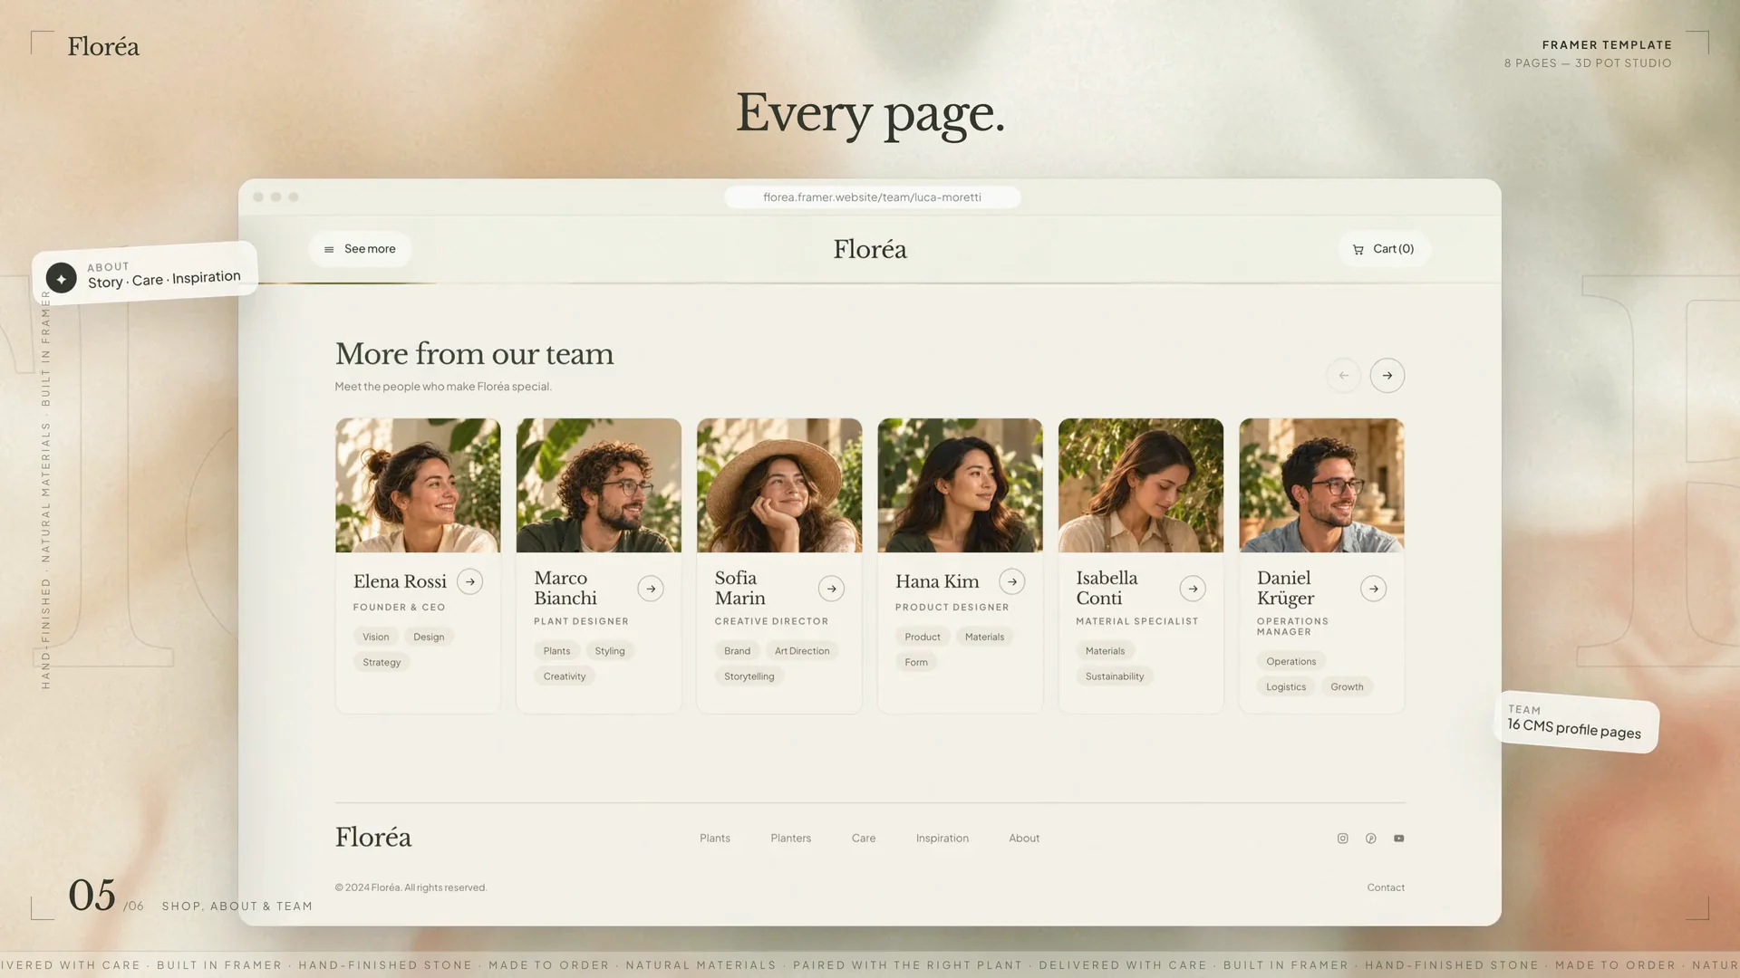Open Hana Kim's profile arrow icon
The image size is (1740, 978).
1012,581
